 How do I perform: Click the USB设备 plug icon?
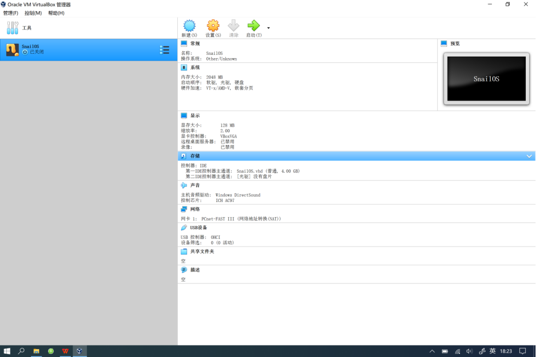click(x=184, y=228)
